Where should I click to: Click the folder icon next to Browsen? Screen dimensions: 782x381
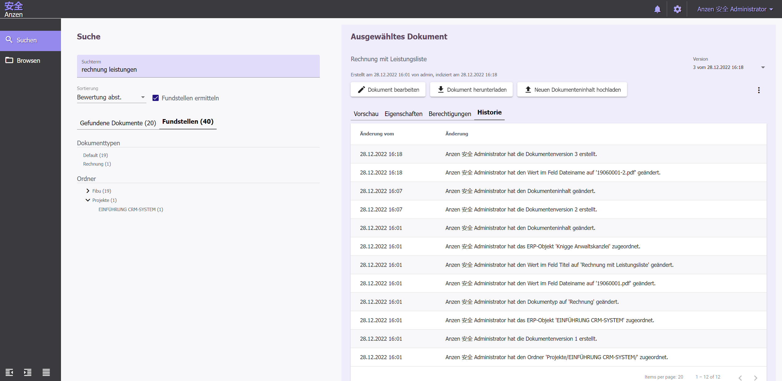[x=9, y=60]
